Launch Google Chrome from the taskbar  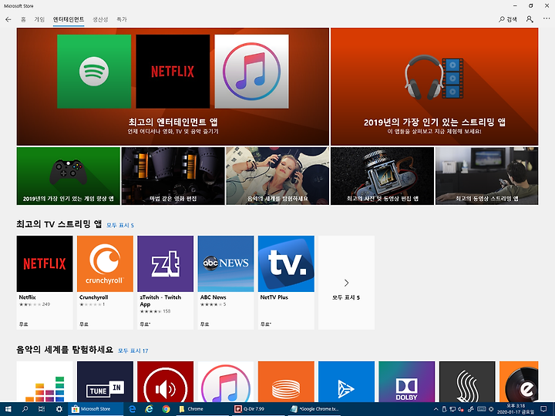[x=166, y=409]
